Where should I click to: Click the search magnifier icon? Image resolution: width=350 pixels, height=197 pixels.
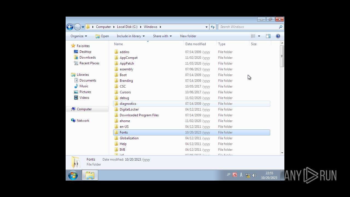tap(281, 27)
